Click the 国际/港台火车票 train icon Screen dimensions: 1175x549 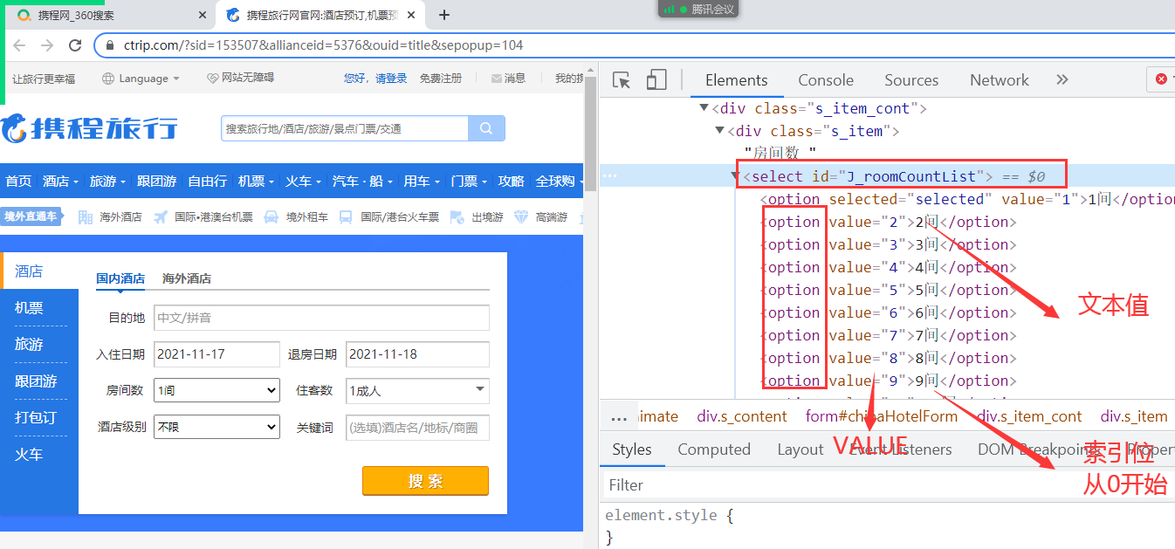point(346,216)
